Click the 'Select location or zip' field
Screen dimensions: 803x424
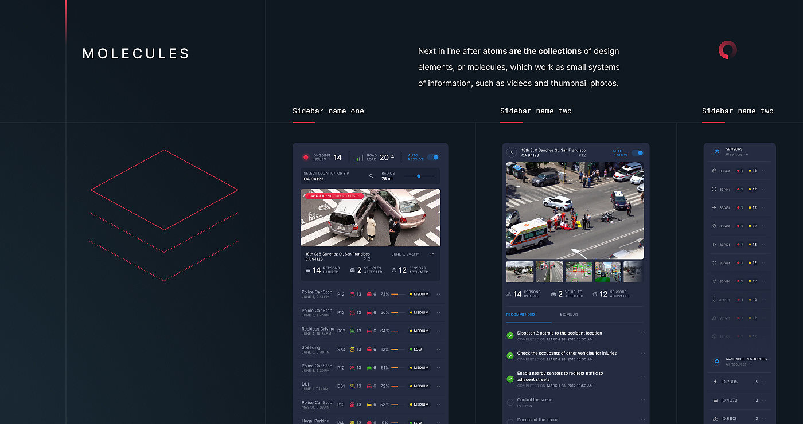pyautogui.click(x=338, y=176)
